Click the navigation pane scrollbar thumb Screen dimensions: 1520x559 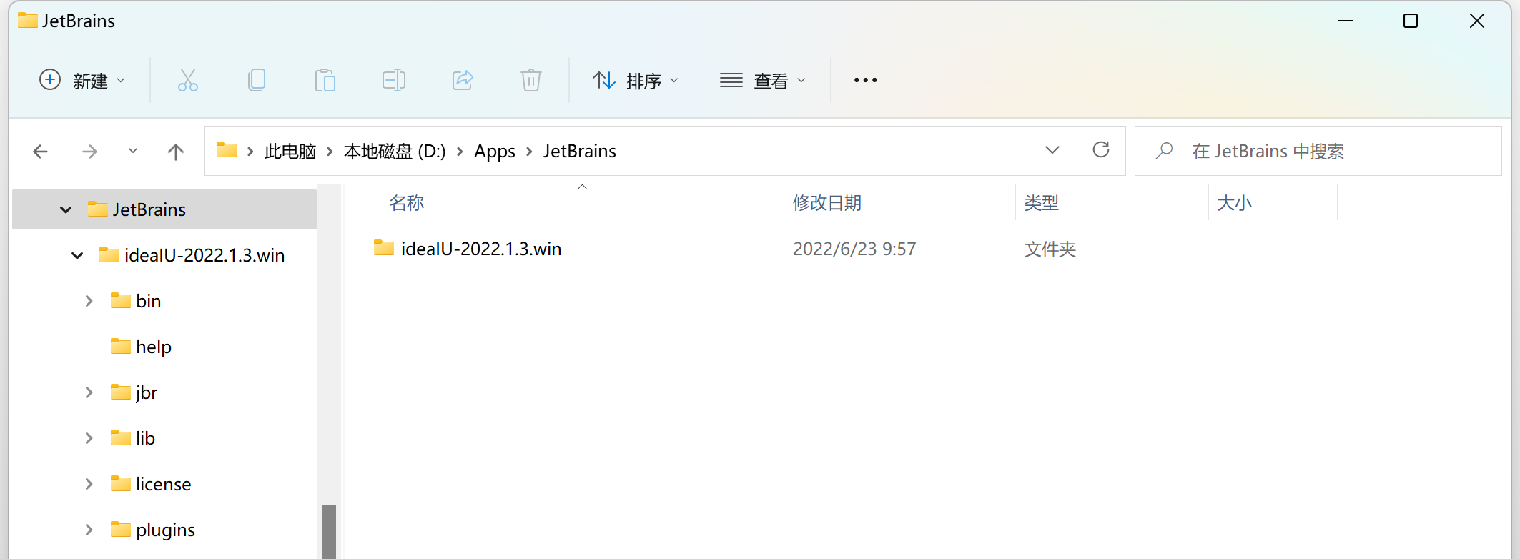tap(329, 532)
